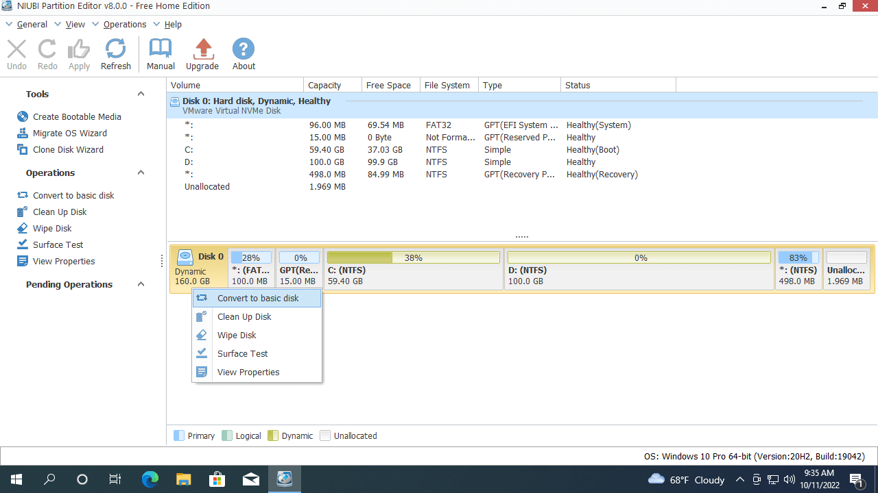
Task: Expand the Pending Operations section
Action: point(141,284)
